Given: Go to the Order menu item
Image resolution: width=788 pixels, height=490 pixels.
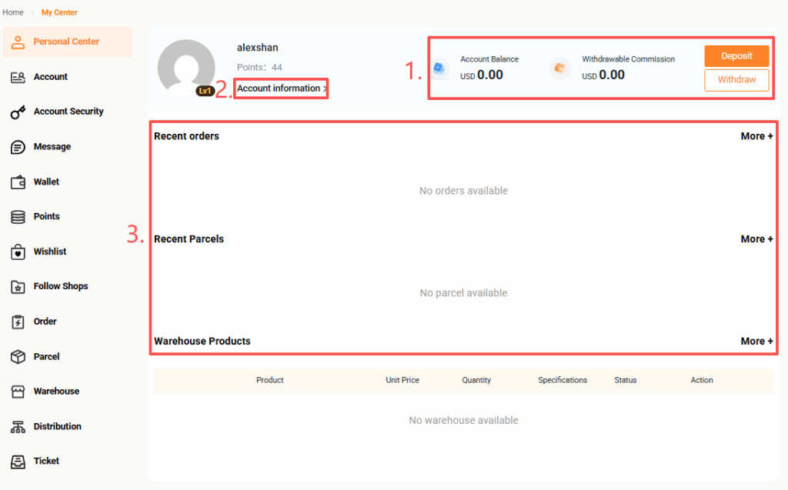Looking at the screenshot, I should 45,322.
